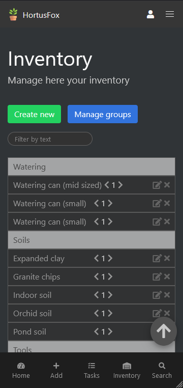Click the scroll-to-top arrow button
The width and height of the screenshot is (183, 388).
pos(164,331)
